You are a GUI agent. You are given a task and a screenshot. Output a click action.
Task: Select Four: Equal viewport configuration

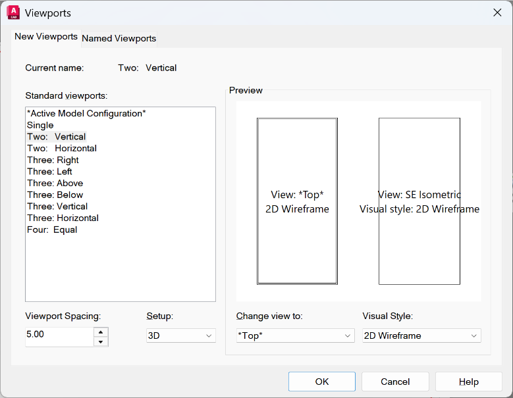tap(52, 230)
